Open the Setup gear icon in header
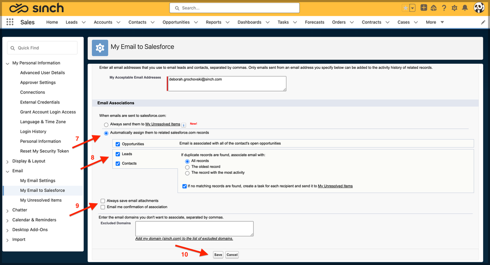 pyautogui.click(x=454, y=8)
